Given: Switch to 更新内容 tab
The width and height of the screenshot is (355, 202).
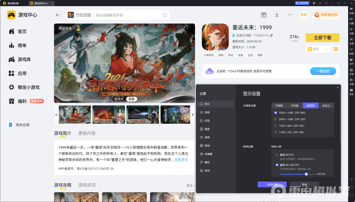Looking at the screenshot, I should pyautogui.click(x=87, y=133).
